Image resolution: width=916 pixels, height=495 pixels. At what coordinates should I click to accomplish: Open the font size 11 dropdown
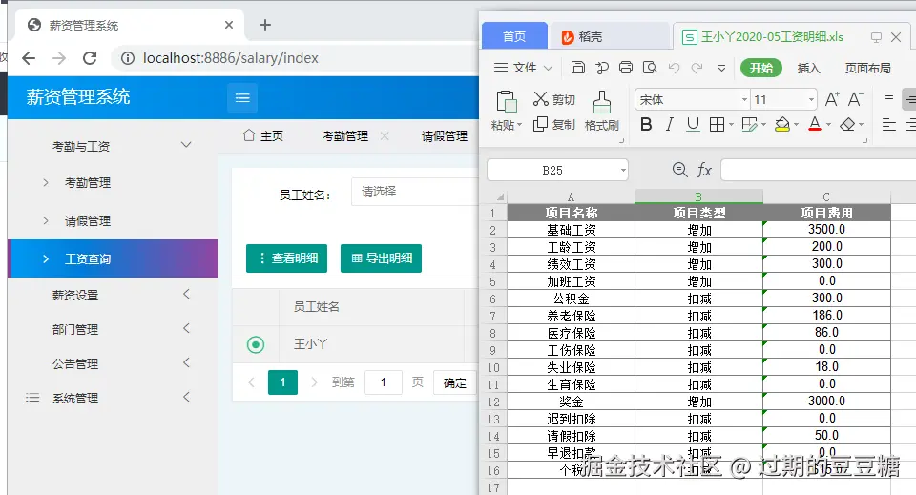[811, 100]
